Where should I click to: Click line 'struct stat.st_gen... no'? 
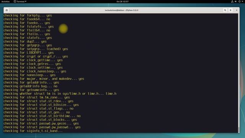(37, 112)
